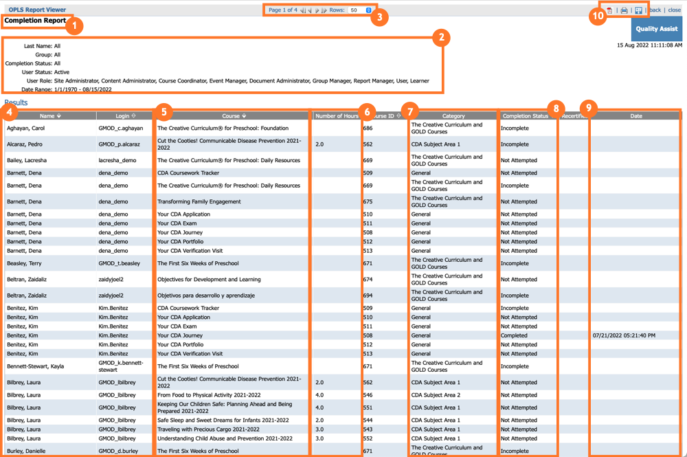Viewport: 687px width, 457px height.
Task: Export the report as PDF
Action: [609, 10]
